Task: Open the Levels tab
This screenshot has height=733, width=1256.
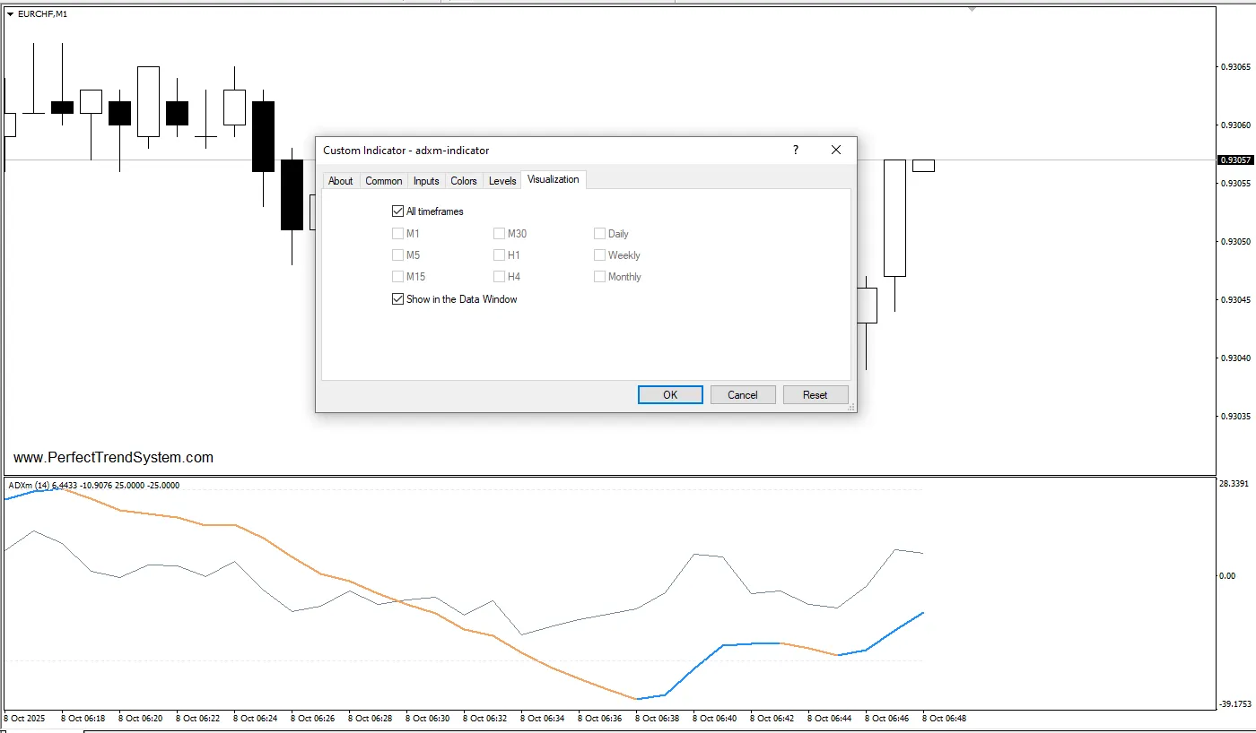Action: click(x=502, y=181)
